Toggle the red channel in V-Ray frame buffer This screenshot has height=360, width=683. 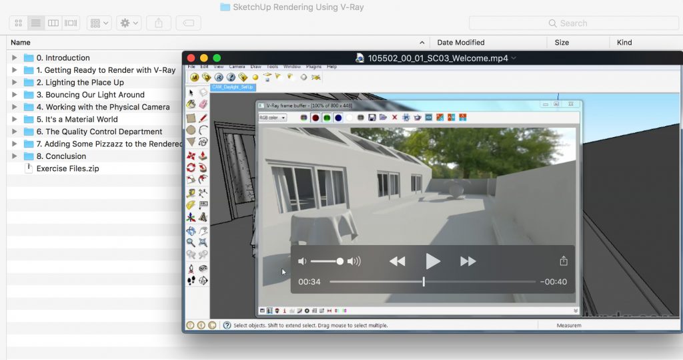(x=315, y=118)
